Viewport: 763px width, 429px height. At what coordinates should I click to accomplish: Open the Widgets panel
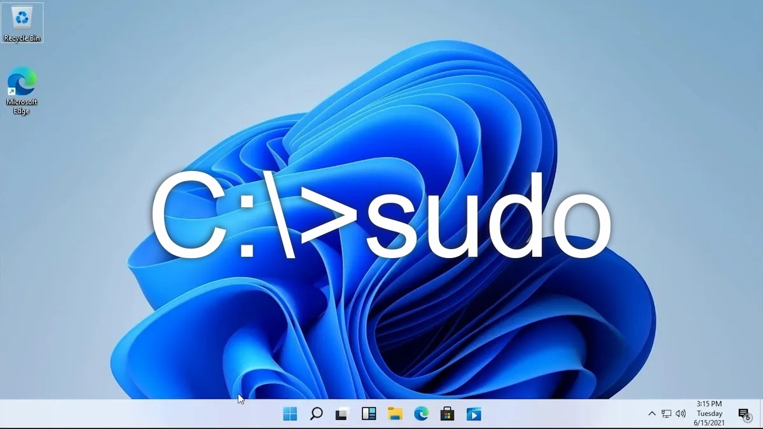[x=369, y=414]
